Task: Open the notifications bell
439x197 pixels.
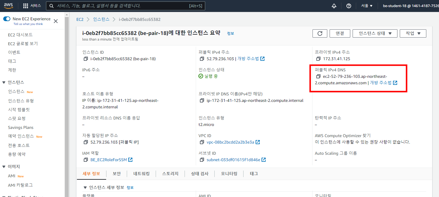Action: click(x=334, y=6)
